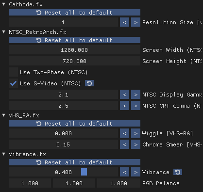
Task: Decrease NTSC Display Gamma value
Action: [124, 95]
